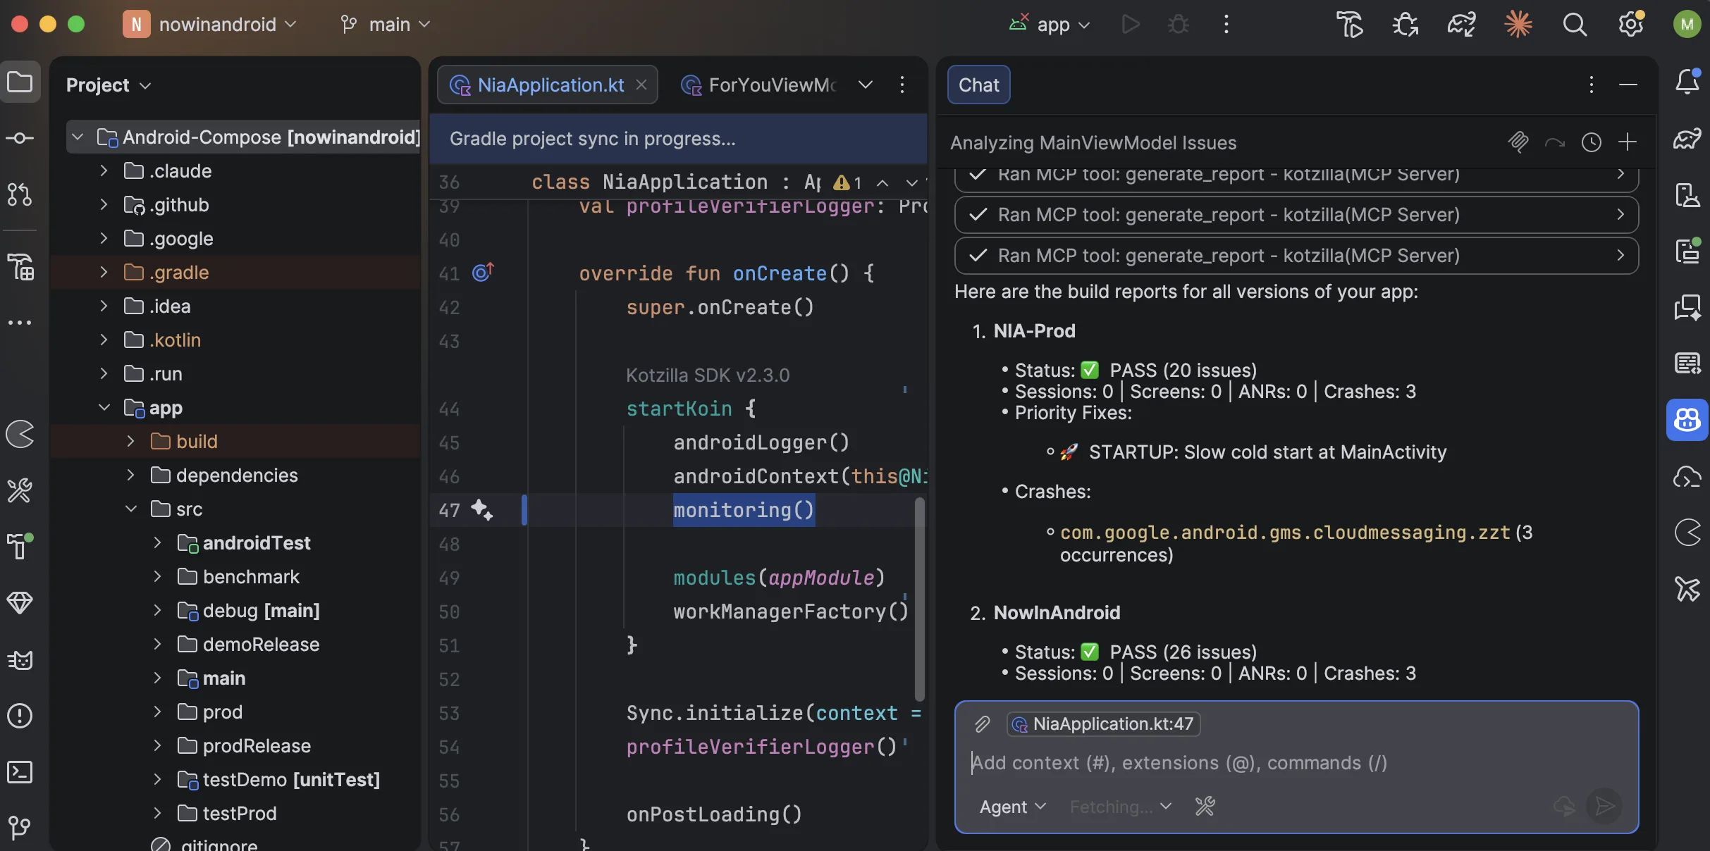Show more tool windows ellipsis
1710x851 pixels.
[20, 323]
